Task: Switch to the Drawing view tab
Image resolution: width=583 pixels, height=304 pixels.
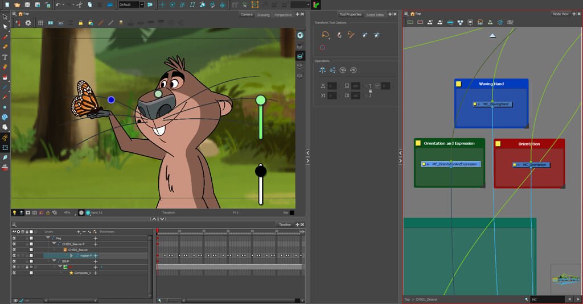Action: (263, 15)
